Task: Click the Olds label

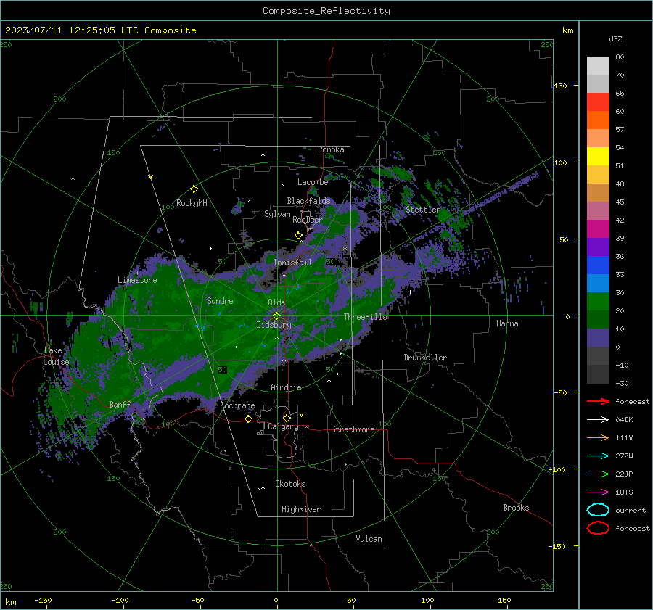Action: (276, 302)
